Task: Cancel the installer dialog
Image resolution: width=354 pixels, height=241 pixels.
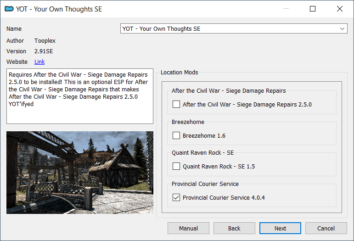Action: pyautogui.click(x=326, y=228)
